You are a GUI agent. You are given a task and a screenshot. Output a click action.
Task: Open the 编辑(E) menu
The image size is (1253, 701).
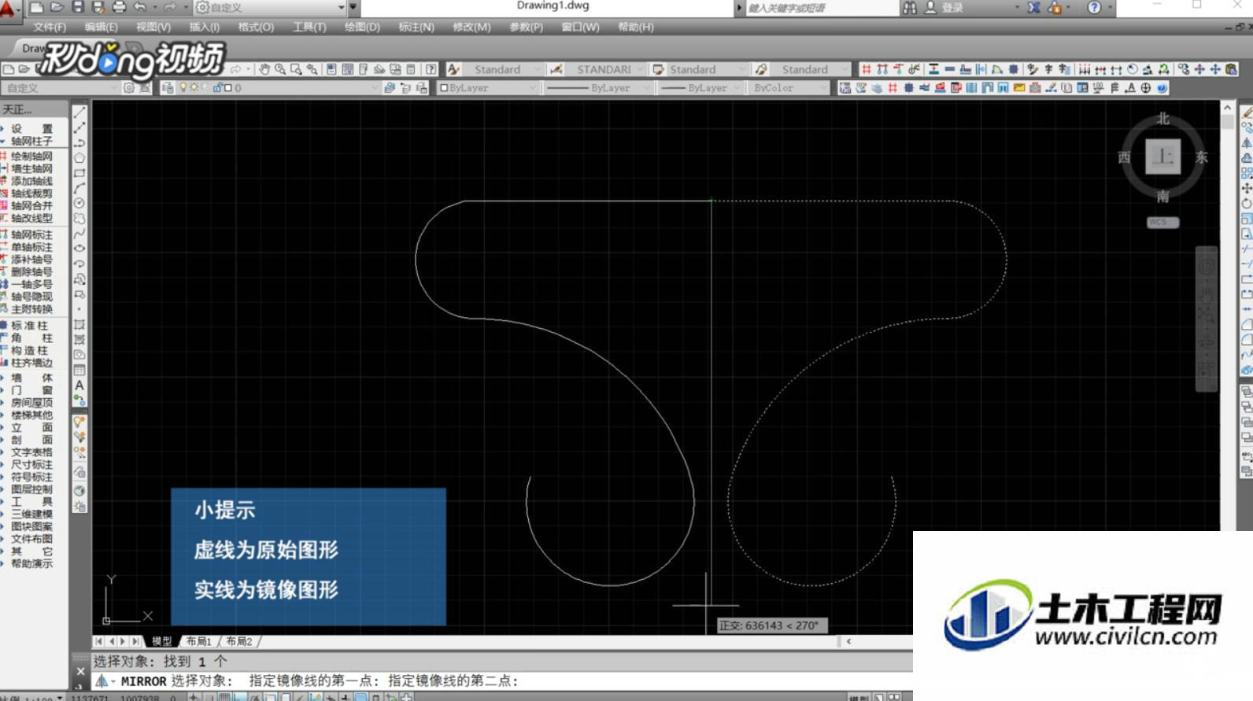click(x=101, y=27)
